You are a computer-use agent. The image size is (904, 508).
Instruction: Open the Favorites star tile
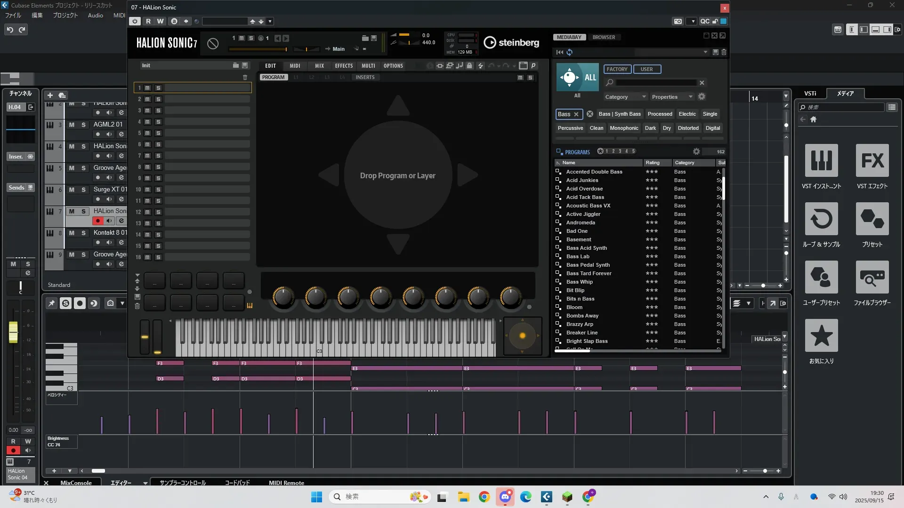point(821,336)
